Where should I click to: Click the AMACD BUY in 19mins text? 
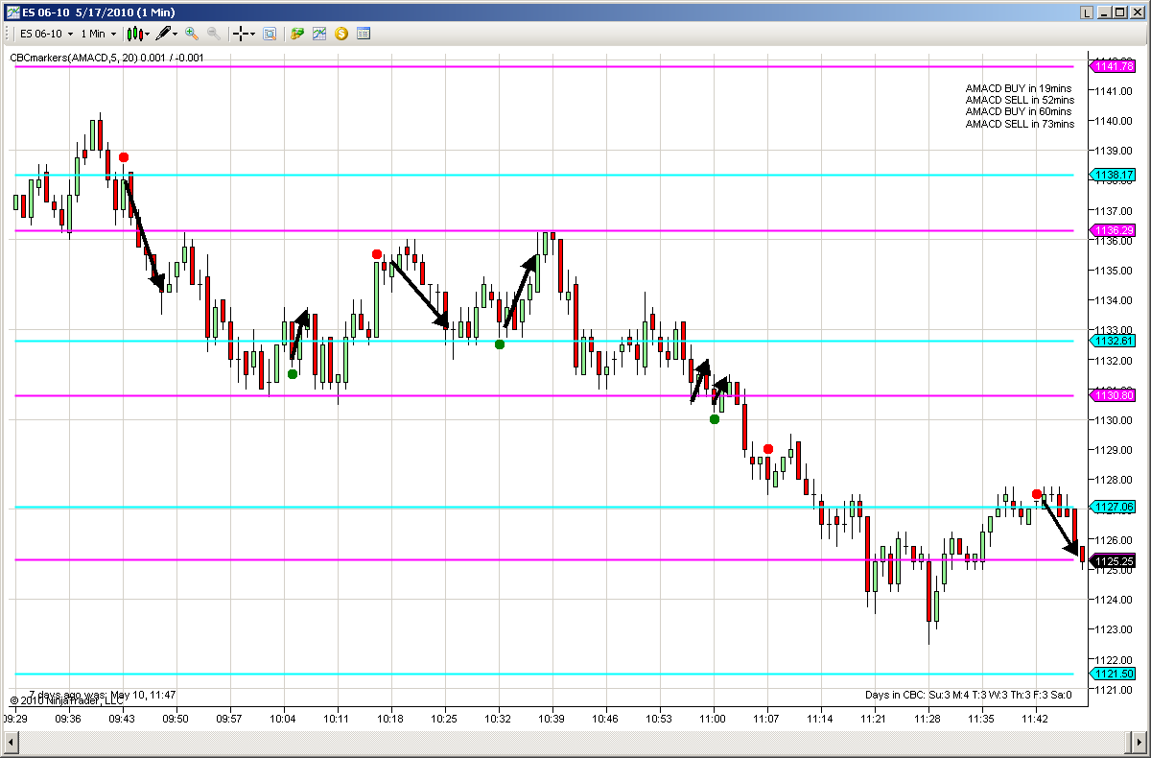[x=1019, y=87]
